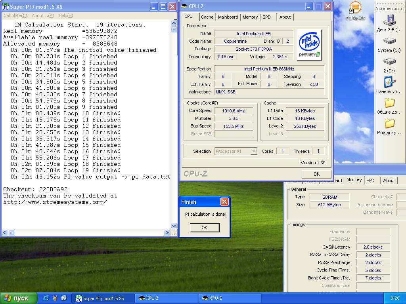Viewport: 406px width, 304px height.
Task: Click the Super PI title bar icon
Action: click(5, 6)
